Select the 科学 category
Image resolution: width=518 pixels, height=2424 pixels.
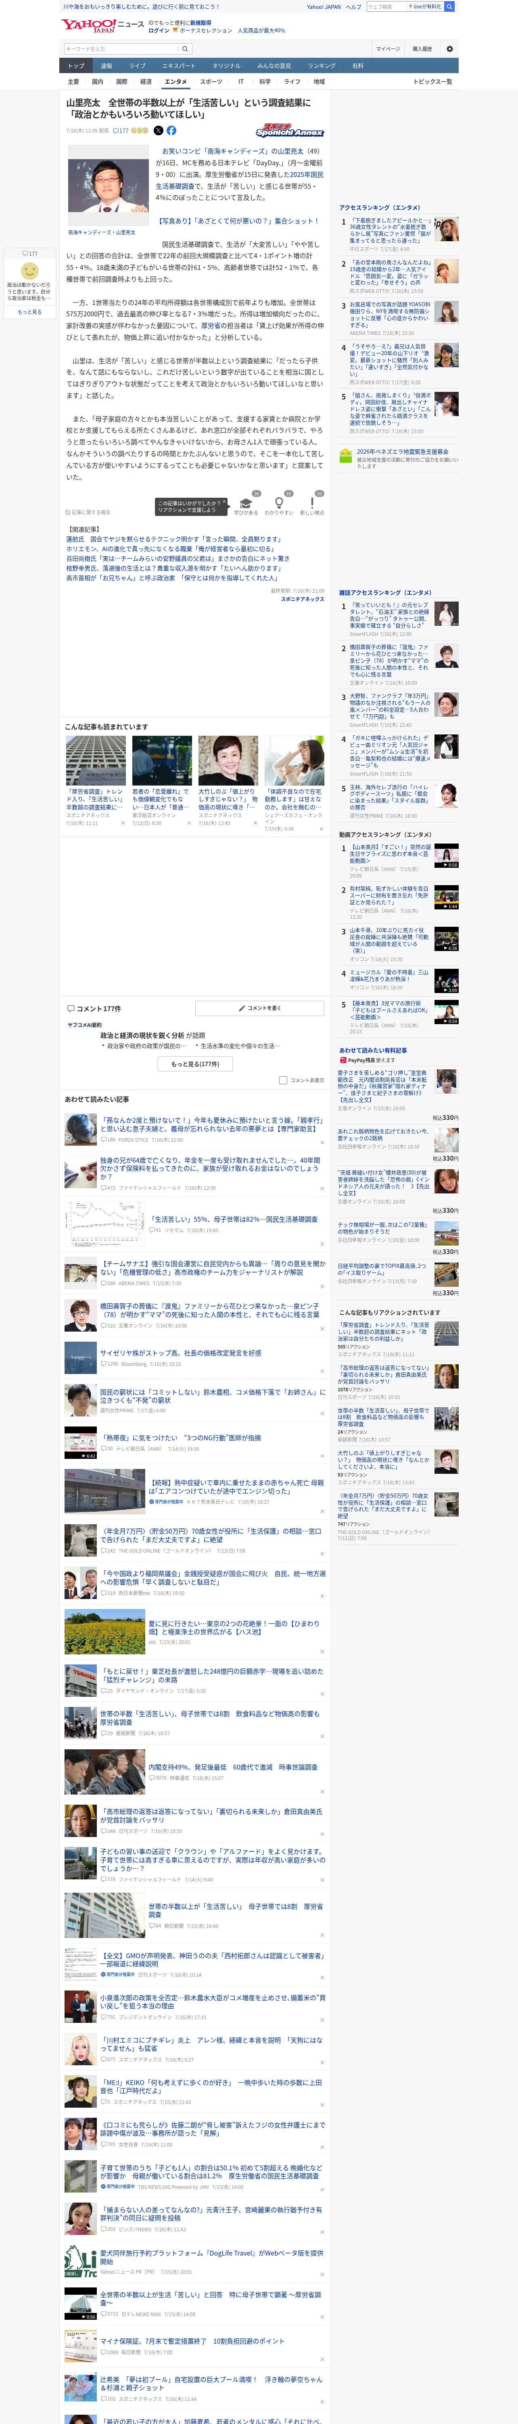265,82
